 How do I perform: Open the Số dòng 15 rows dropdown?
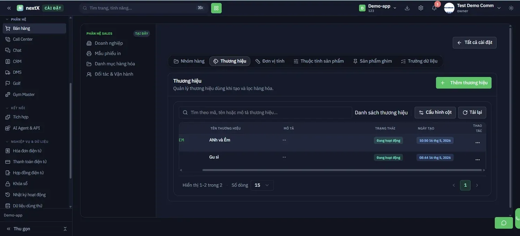click(x=262, y=185)
